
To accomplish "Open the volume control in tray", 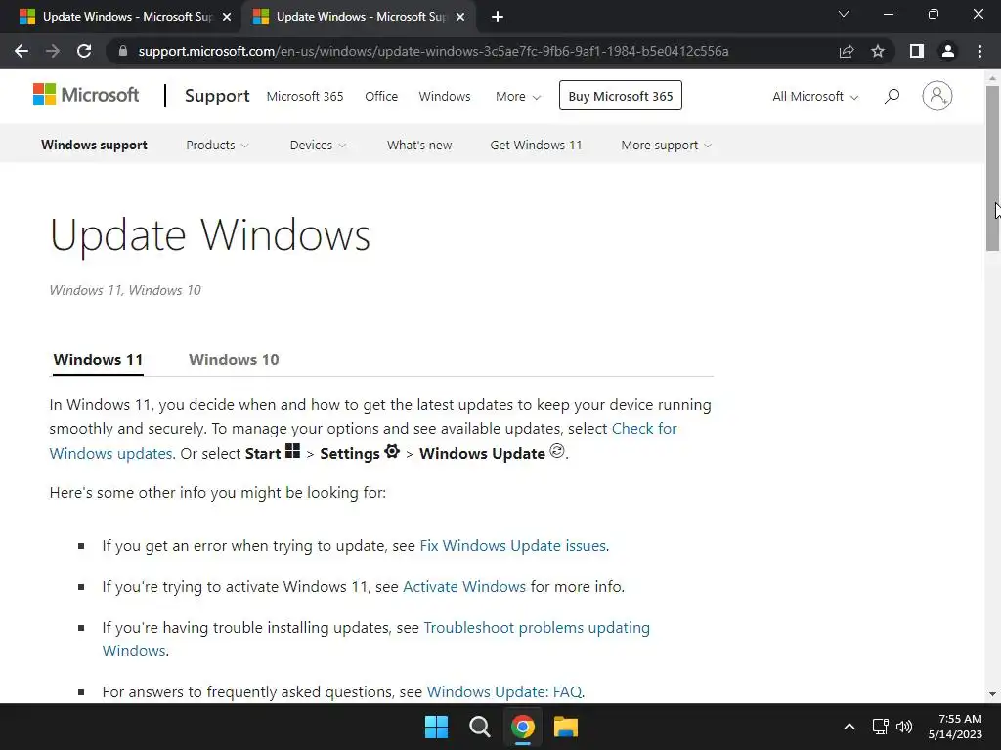I will pyautogui.click(x=904, y=727).
